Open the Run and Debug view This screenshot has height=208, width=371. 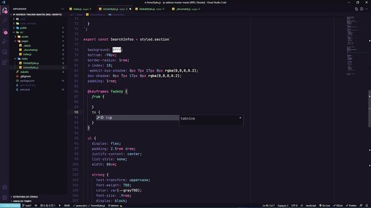5,42
